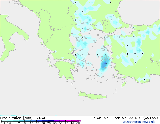Viewport: 160px width, 124px height.
Task: Click the '45' legend scale label
Action: 72,123
